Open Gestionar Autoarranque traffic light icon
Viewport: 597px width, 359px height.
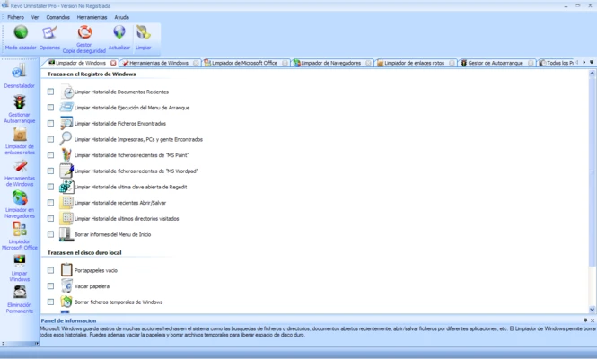[x=20, y=102]
